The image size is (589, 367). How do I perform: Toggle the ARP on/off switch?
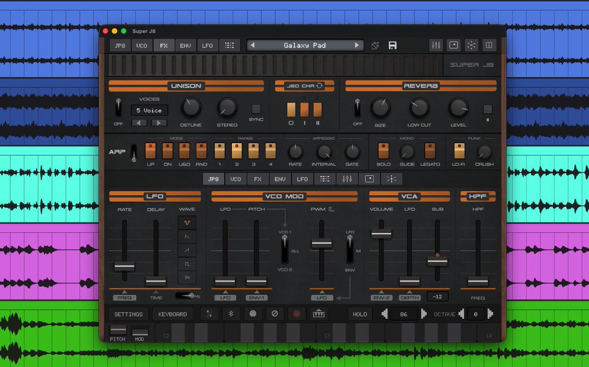[134, 152]
